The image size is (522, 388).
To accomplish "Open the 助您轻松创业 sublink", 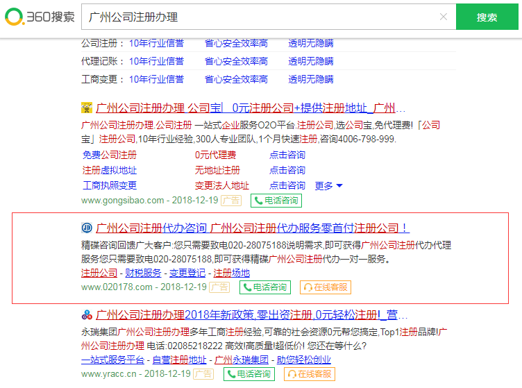I will coord(304,360).
